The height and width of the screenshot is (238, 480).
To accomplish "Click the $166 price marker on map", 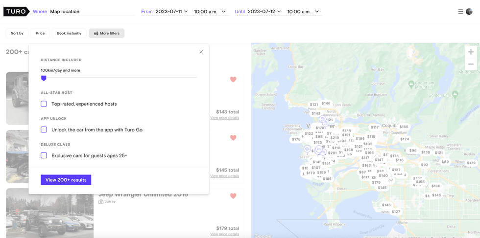I will click(x=435, y=186).
